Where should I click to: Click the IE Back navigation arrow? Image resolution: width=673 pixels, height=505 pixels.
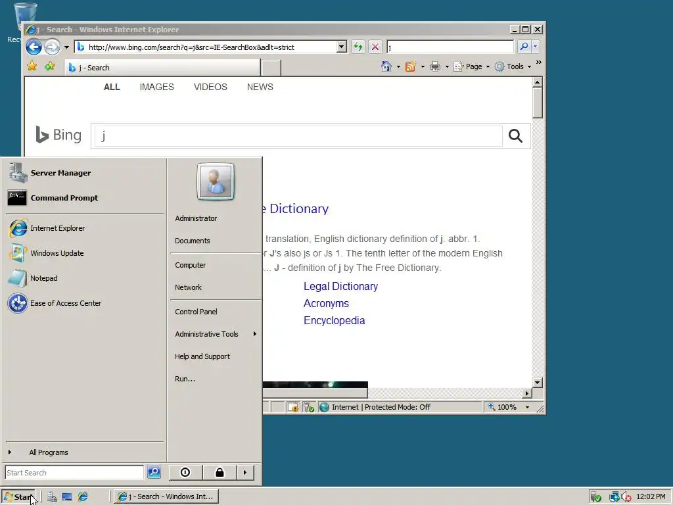point(34,47)
